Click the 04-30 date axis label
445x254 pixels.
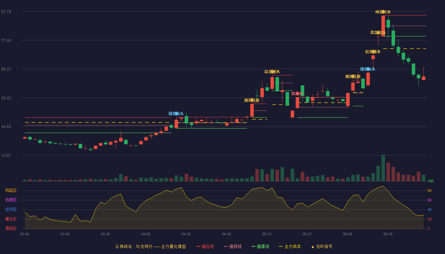click(226, 234)
